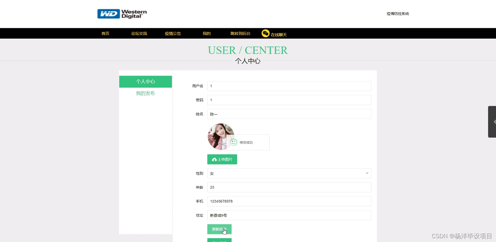Go to the 首页 menu item
This screenshot has width=496, height=242.
point(105,33)
